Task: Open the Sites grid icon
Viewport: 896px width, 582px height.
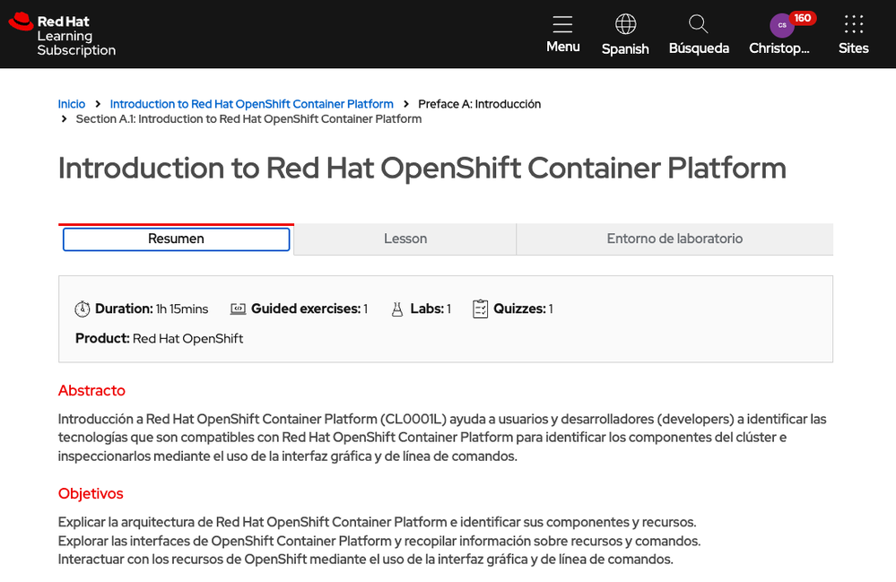Action: click(x=853, y=24)
